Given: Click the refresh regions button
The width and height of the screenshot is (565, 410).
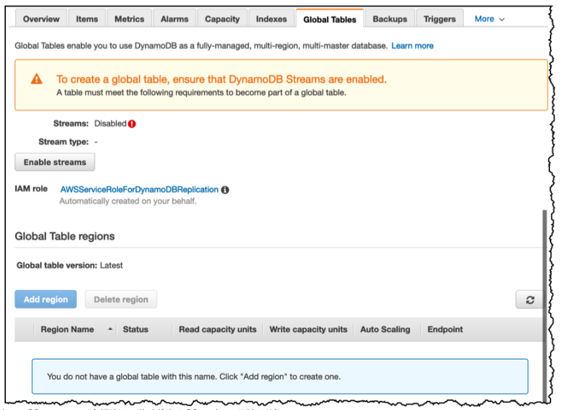Looking at the screenshot, I should (530, 300).
